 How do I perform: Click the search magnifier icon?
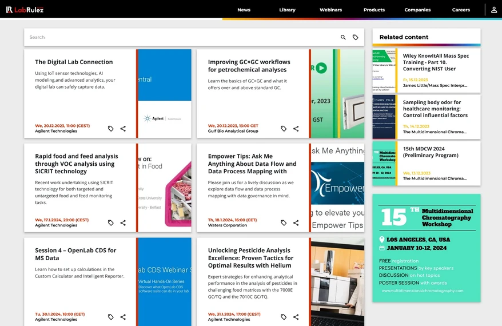pos(343,37)
